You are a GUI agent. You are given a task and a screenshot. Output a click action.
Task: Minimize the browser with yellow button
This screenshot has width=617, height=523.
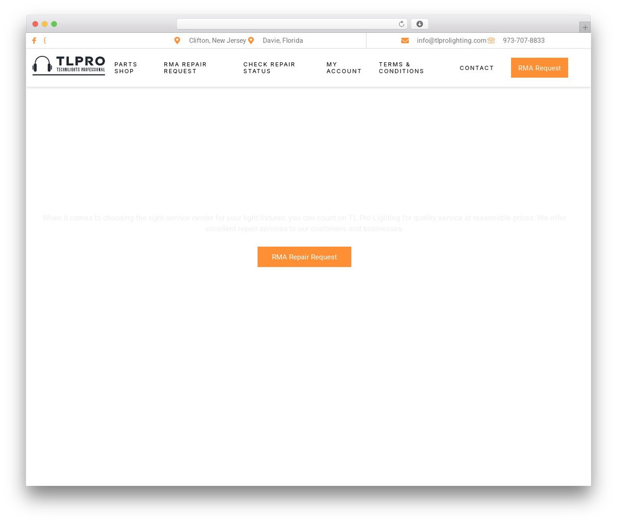[x=45, y=24]
